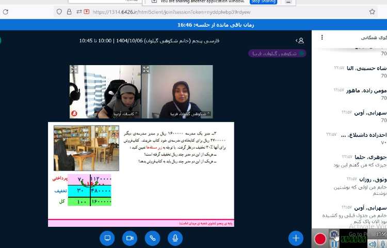
Task: Click the chat message from مومن زاده
Action: point(360,94)
